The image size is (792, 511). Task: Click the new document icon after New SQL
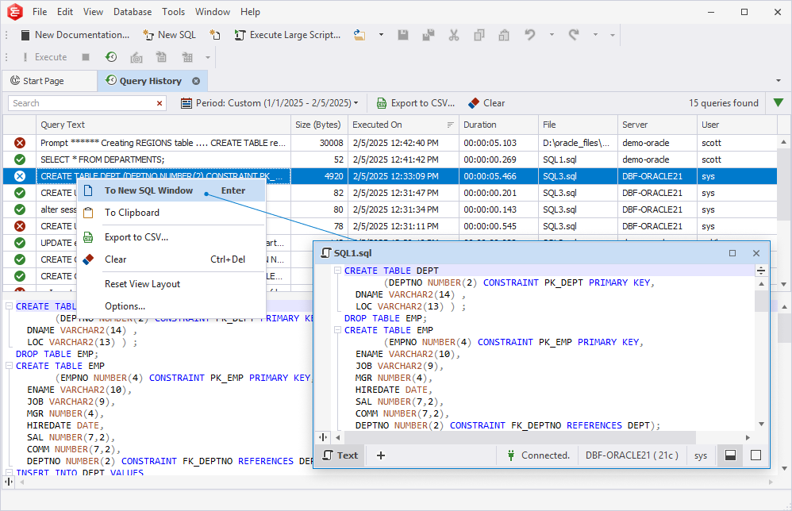point(215,35)
